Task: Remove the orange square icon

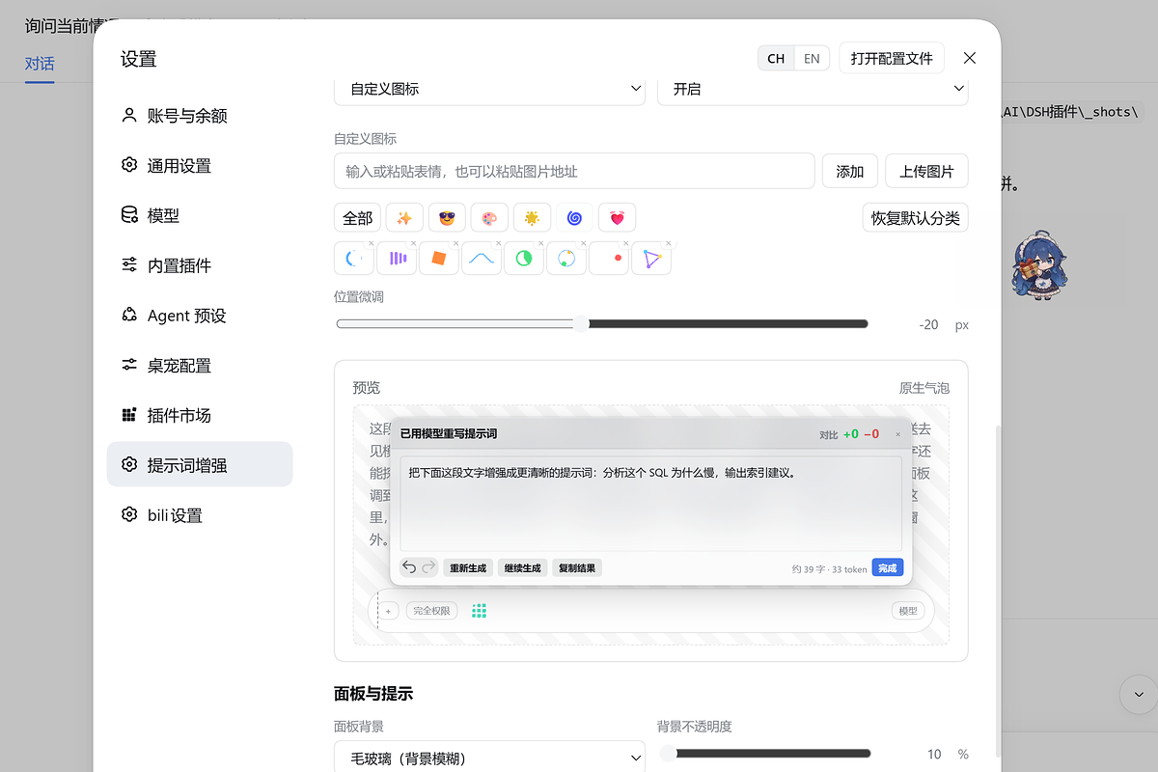Action: click(x=456, y=243)
